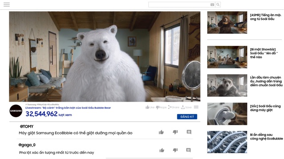Save the livestream video

point(186,107)
